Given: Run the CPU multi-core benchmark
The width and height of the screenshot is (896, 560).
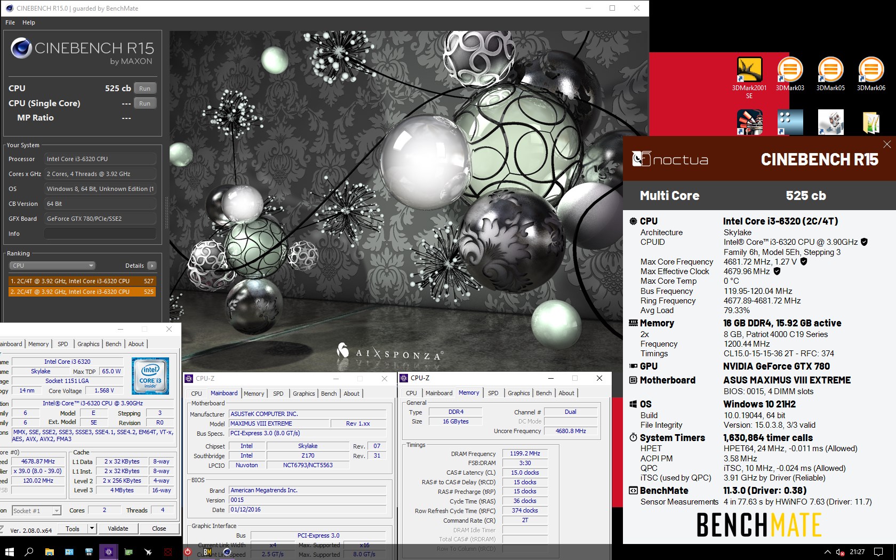Looking at the screenshot, I should click(x=145, y=89).
